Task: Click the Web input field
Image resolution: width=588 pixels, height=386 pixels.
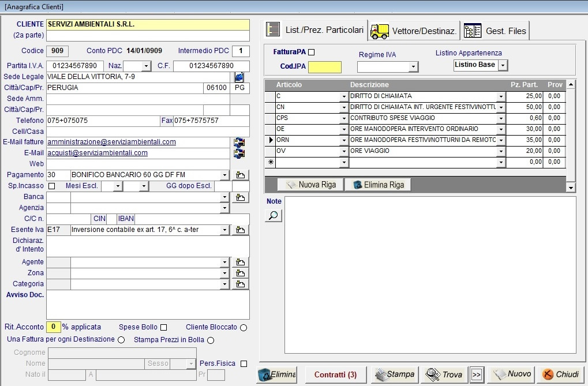Action: pos(138,164)
